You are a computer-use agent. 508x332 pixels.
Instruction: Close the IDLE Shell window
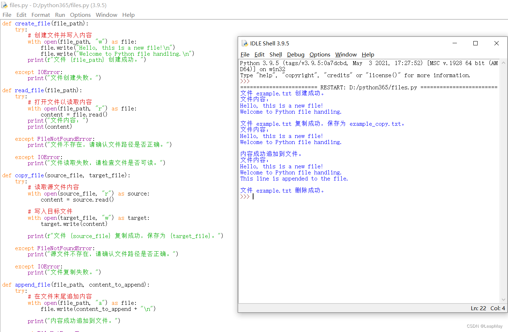coord(496,43)
